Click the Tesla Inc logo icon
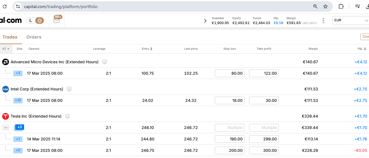 5,116
